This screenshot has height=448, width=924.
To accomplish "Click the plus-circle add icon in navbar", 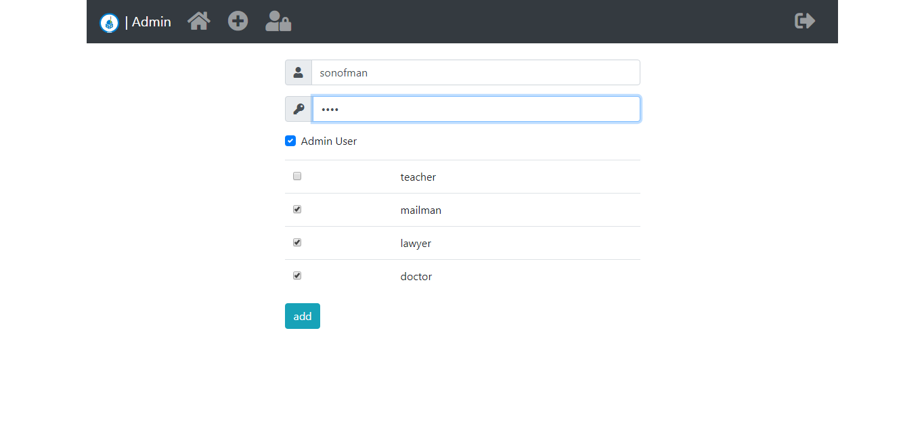I will pos(238,21).
